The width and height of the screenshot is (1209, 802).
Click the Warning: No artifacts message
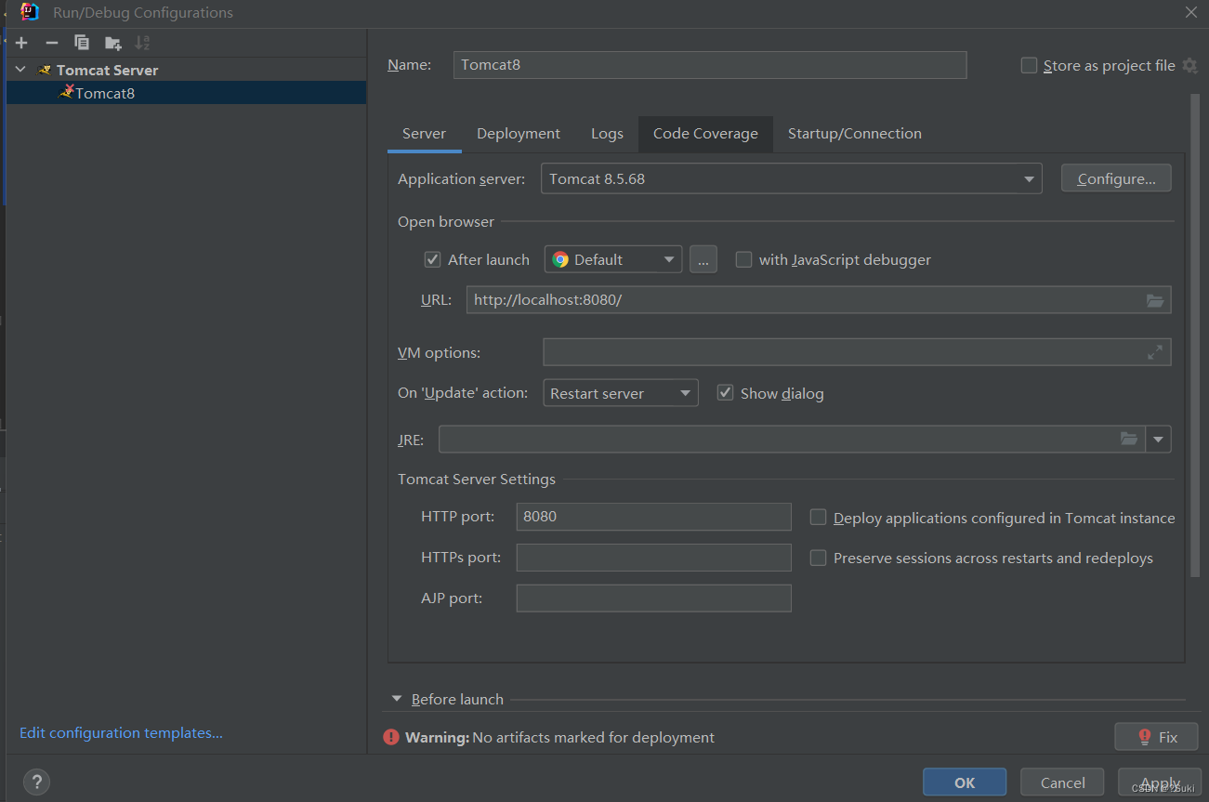(x=559, y=737)
